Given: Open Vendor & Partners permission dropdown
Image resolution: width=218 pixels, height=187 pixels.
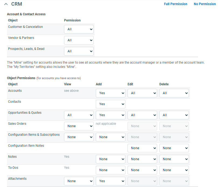Looking at the screenshot, I should pyautogui.click(x=79, y=40).
